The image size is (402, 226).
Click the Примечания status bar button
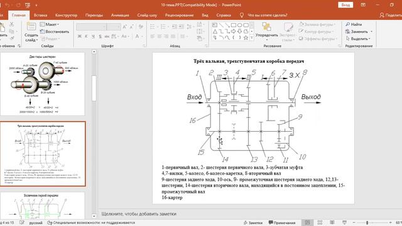[x=282, y=223]
